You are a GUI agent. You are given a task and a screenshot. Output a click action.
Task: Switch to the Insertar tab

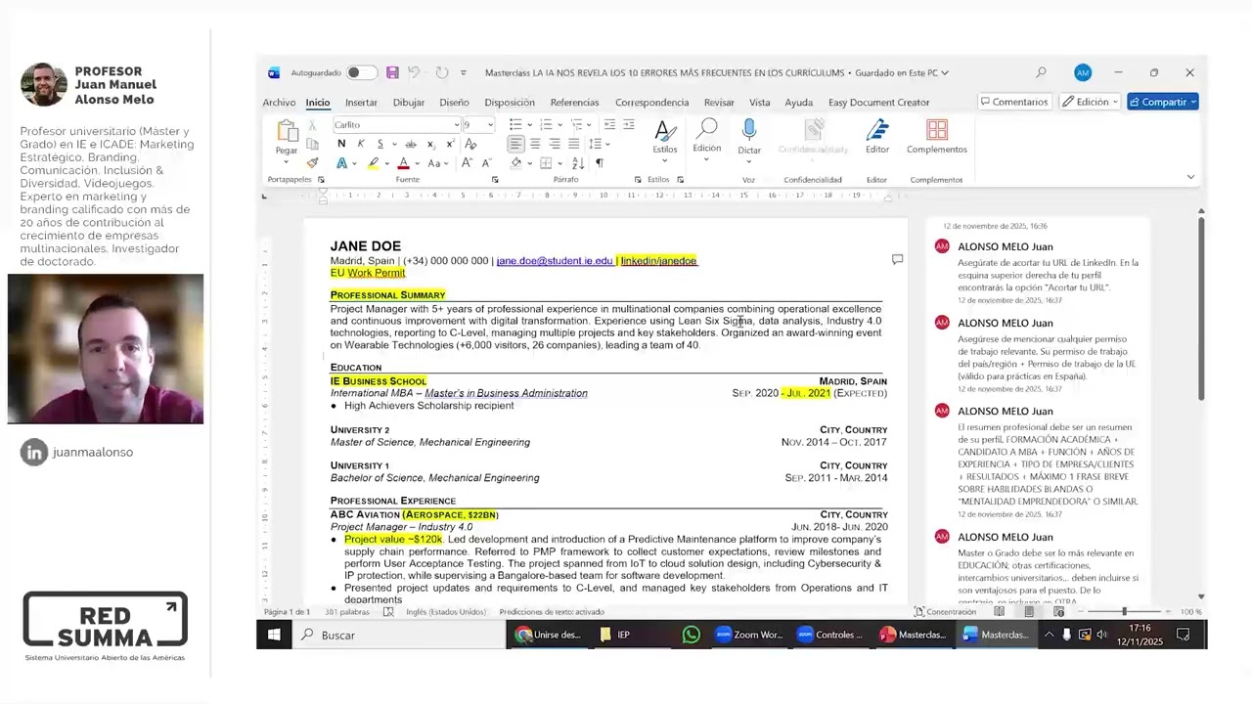361,102
